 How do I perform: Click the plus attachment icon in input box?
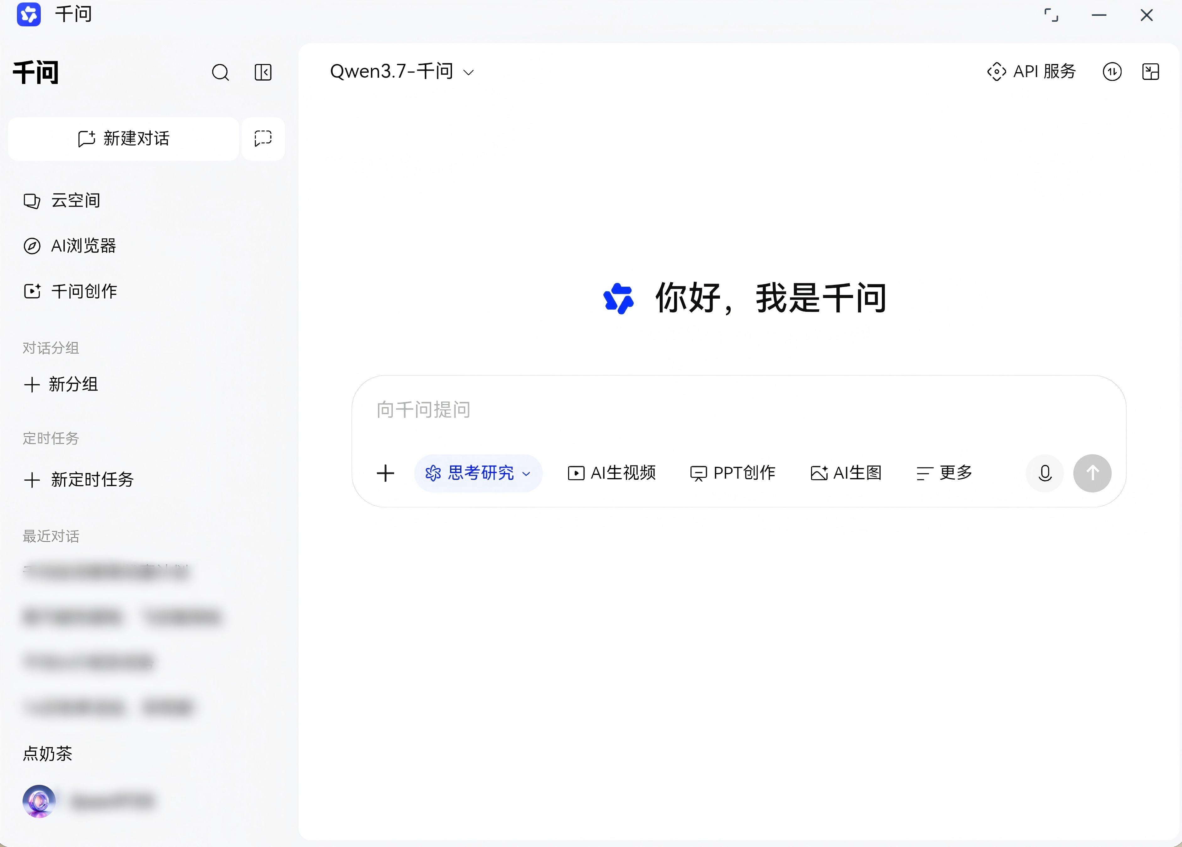386,473
